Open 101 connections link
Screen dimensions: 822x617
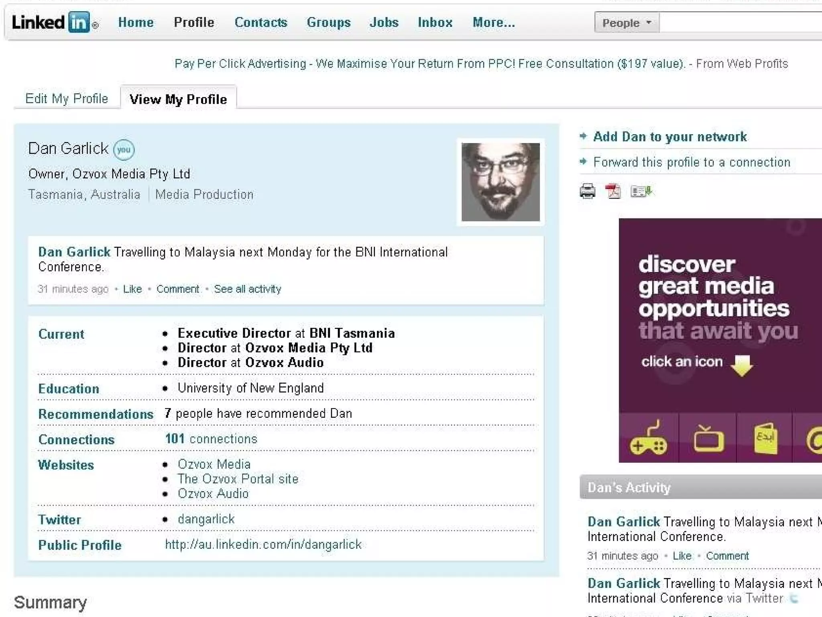click(x=211, y=439)
